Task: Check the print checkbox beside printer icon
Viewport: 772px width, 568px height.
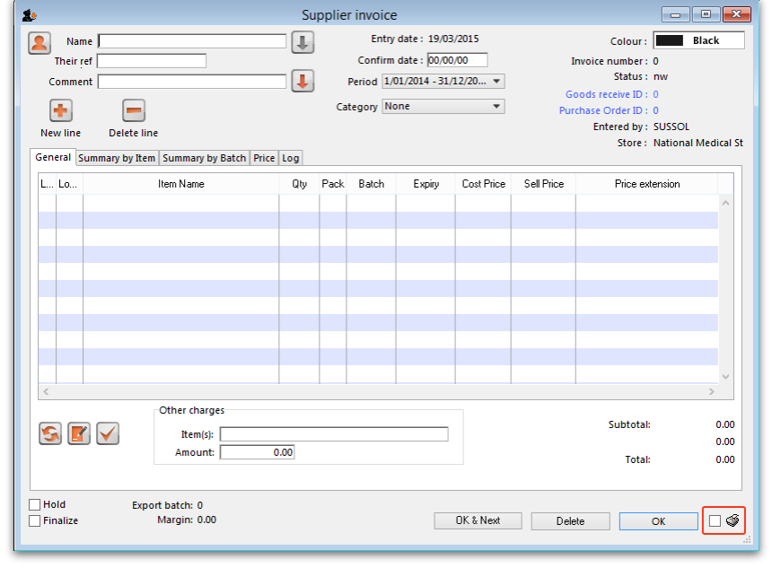Action: pos(715,520)
